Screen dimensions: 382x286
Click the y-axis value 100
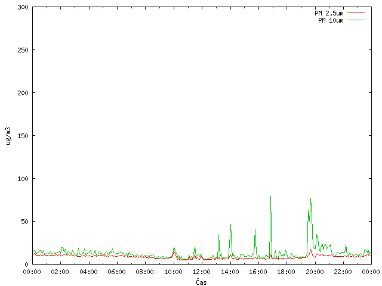[23, 179]
